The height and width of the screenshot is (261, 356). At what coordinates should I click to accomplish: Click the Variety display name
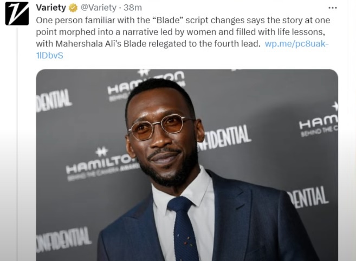(51, 8)
